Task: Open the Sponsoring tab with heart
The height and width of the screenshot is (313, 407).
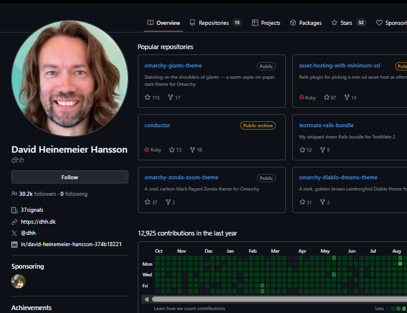Action: (391, 23)
